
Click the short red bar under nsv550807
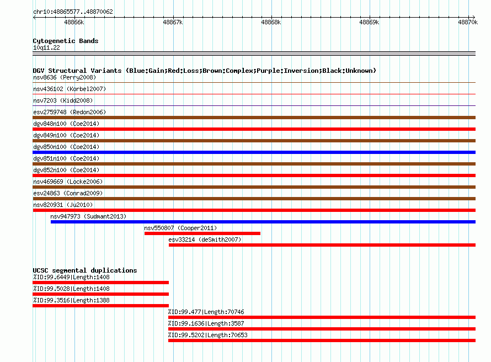tap(202, 233)
